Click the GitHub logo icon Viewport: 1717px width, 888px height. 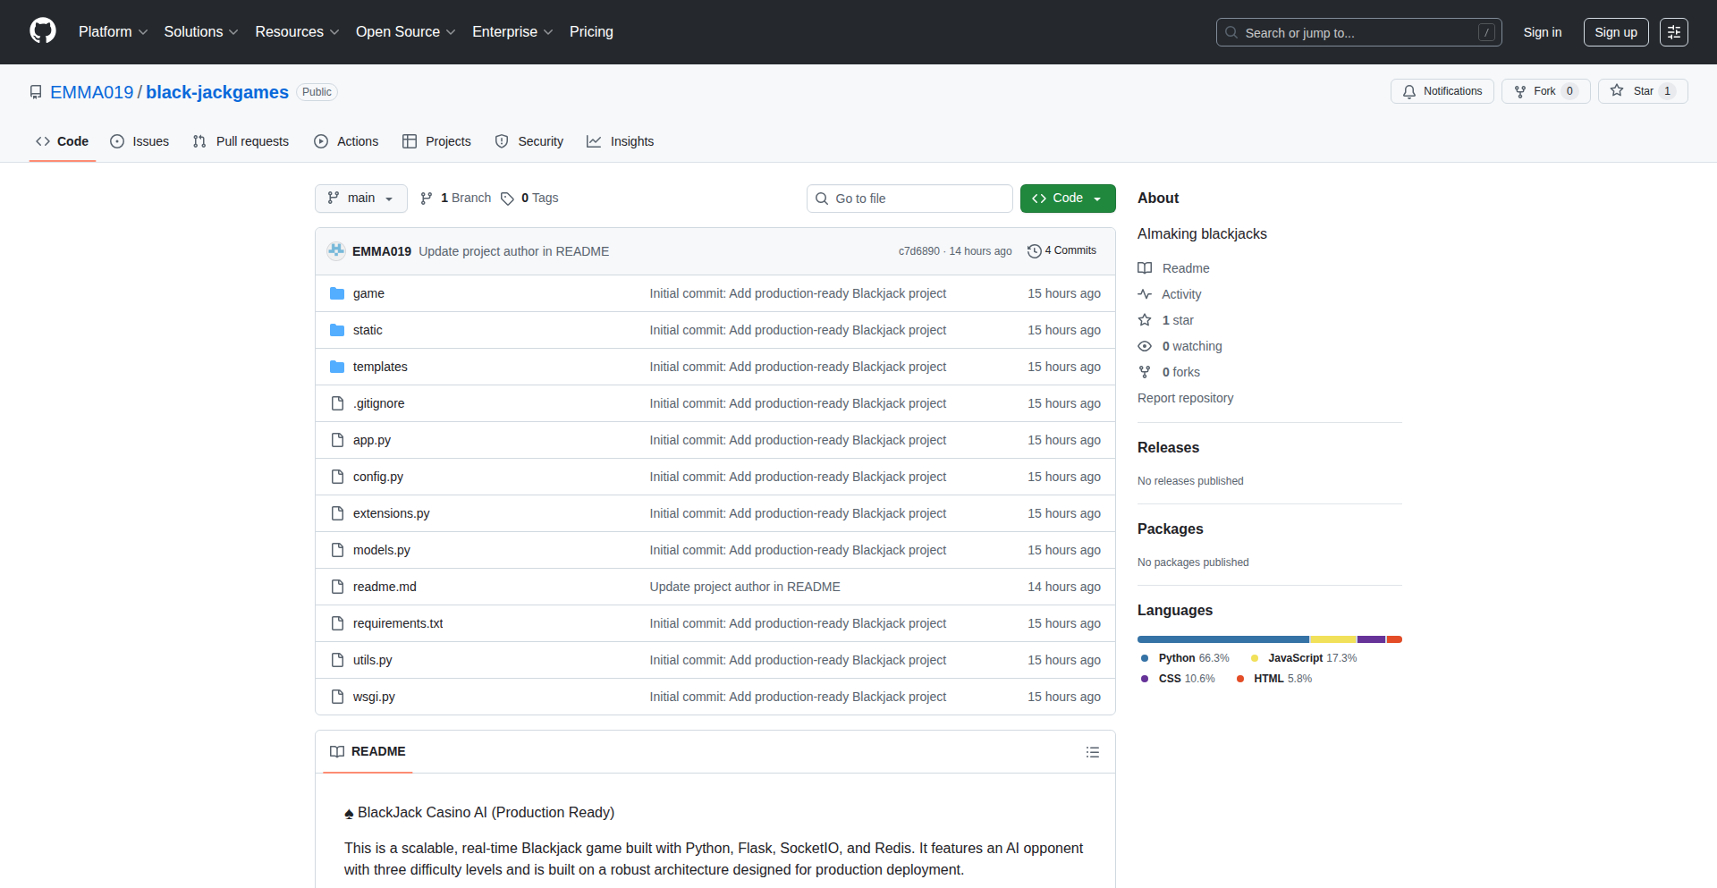coord(43,31)
